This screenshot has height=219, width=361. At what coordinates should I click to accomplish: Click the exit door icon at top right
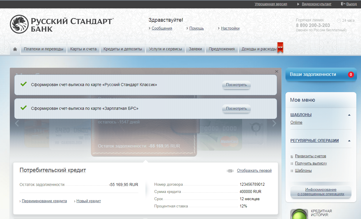(343, 4)
